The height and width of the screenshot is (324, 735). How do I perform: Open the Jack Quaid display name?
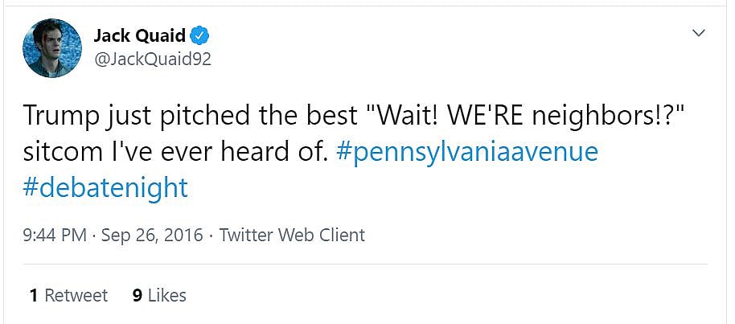point(140,36)
